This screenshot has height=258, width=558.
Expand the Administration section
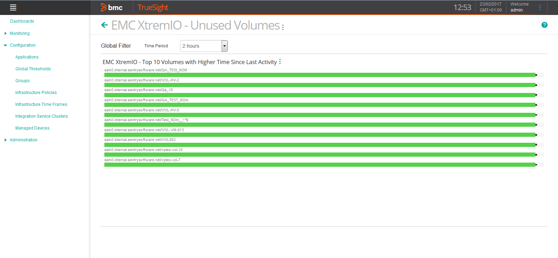[6, 140]
